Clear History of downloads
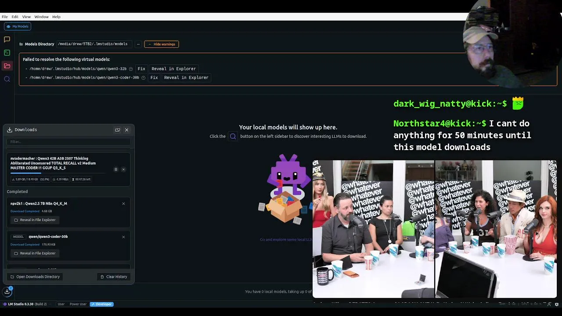 [114, 277]
